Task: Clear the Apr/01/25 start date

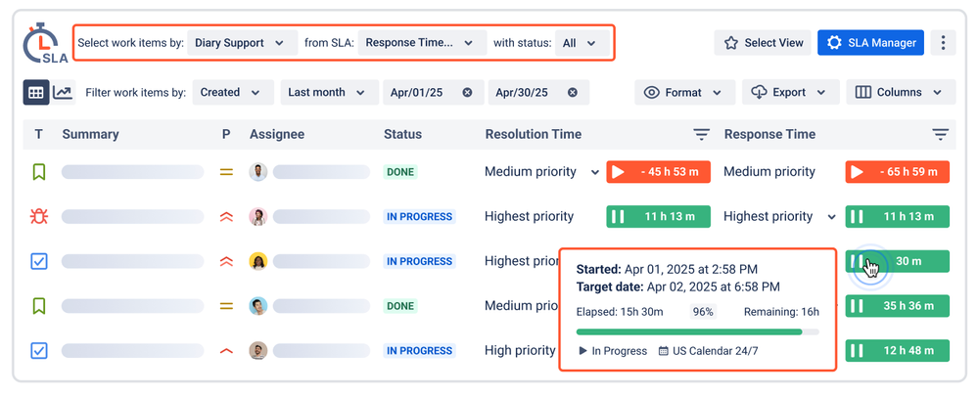Action: click(467, 92)
